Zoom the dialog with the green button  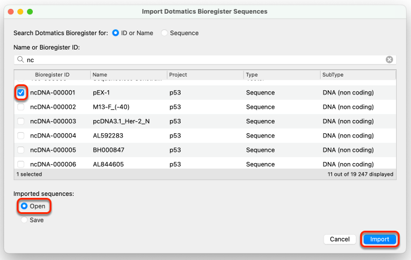tap(30, 11)
